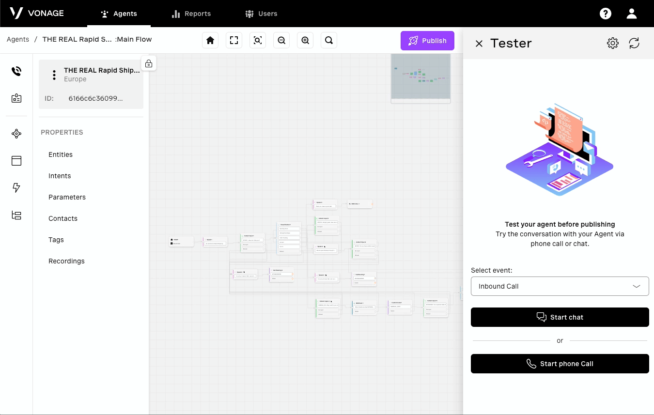The image size is (654, 415).
Task: Select the START node on canvas
Action: 181,242
